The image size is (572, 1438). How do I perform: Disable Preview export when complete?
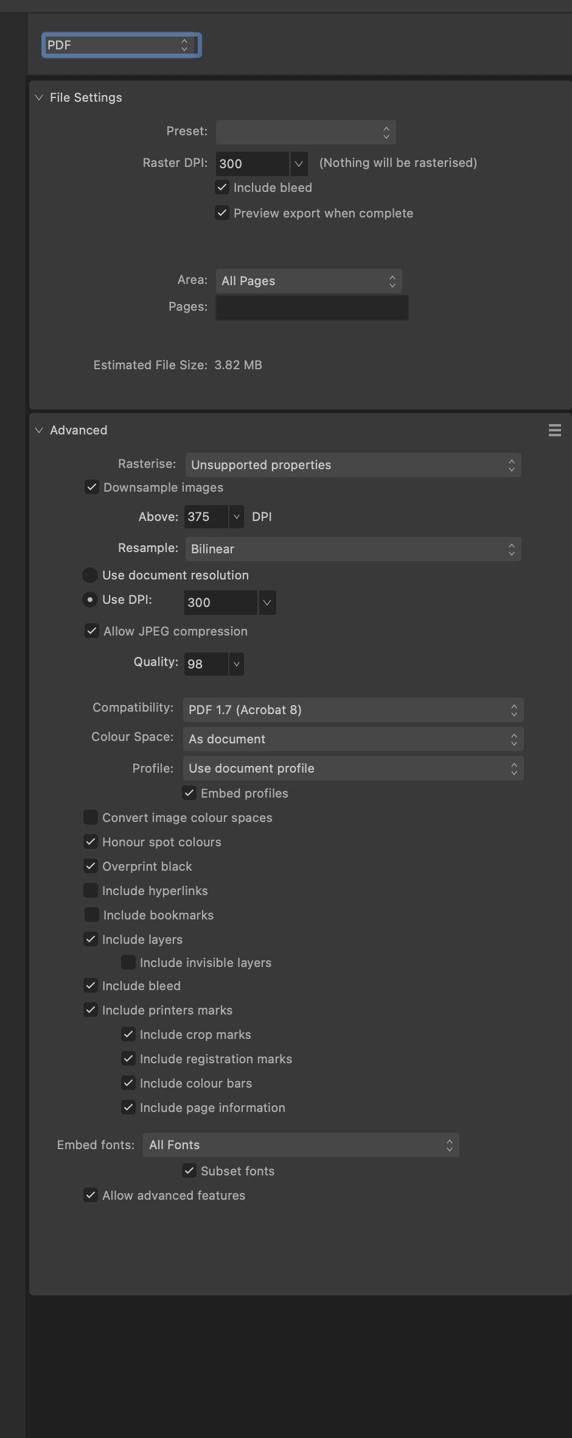(222, 213)
